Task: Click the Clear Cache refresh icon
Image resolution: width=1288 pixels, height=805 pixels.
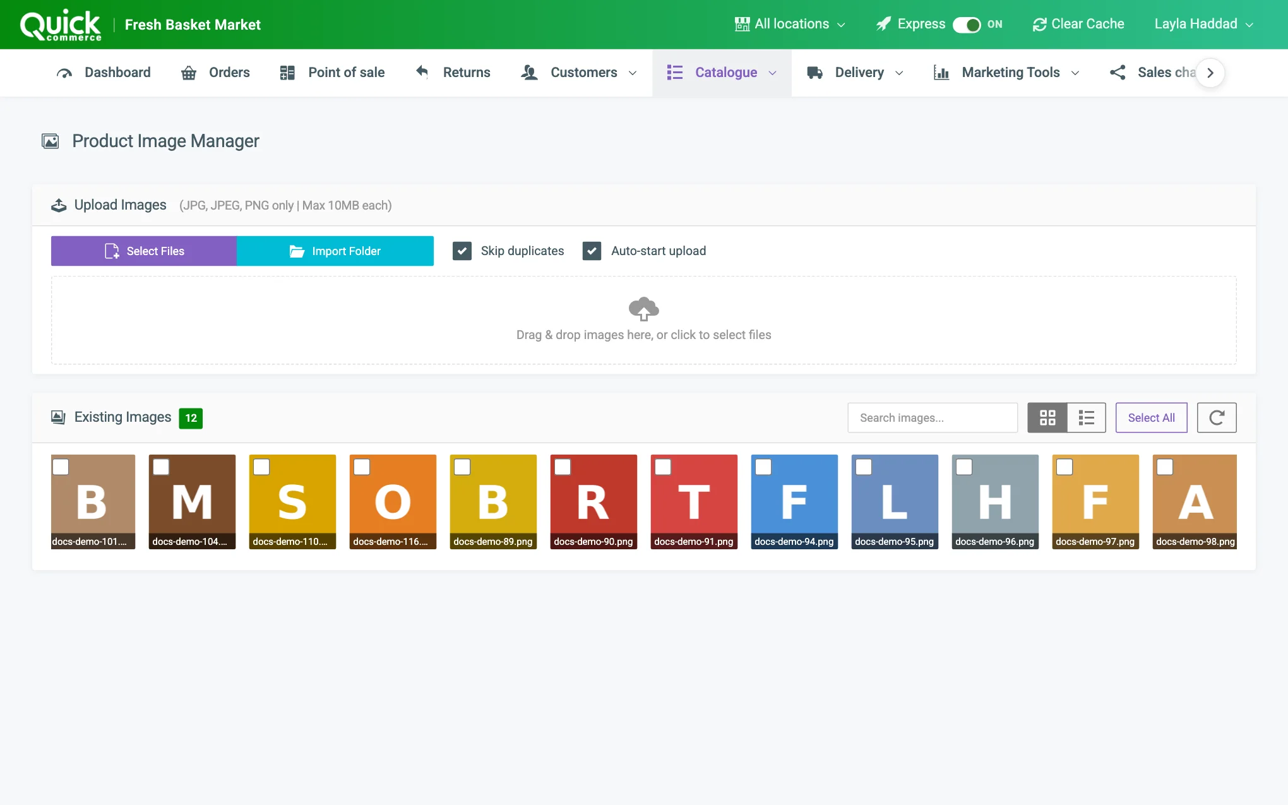Action: click(1039, 24)
